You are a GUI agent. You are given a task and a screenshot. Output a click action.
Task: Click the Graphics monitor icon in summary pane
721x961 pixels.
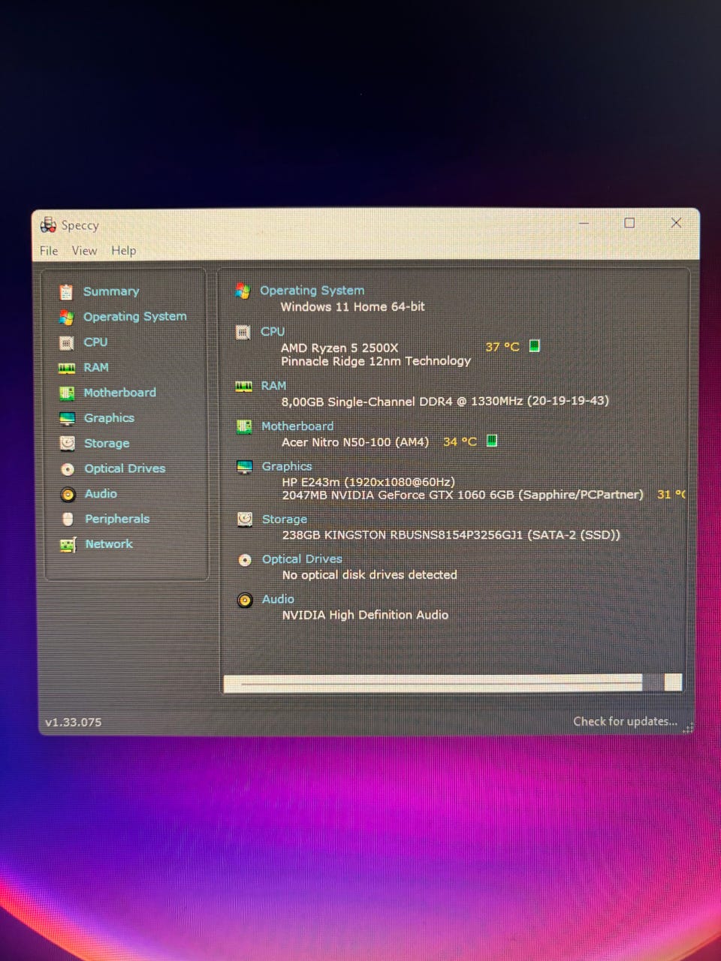(245, 467)
